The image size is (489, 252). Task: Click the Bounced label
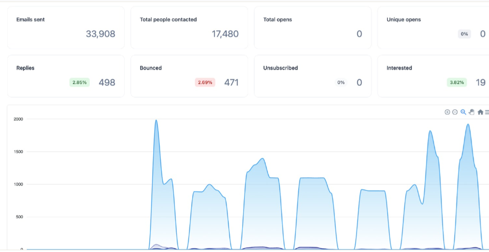(150, 68)
